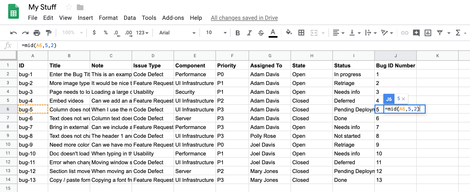Star the My Stuff document
The image size is (470, 192).
[69, 7]
